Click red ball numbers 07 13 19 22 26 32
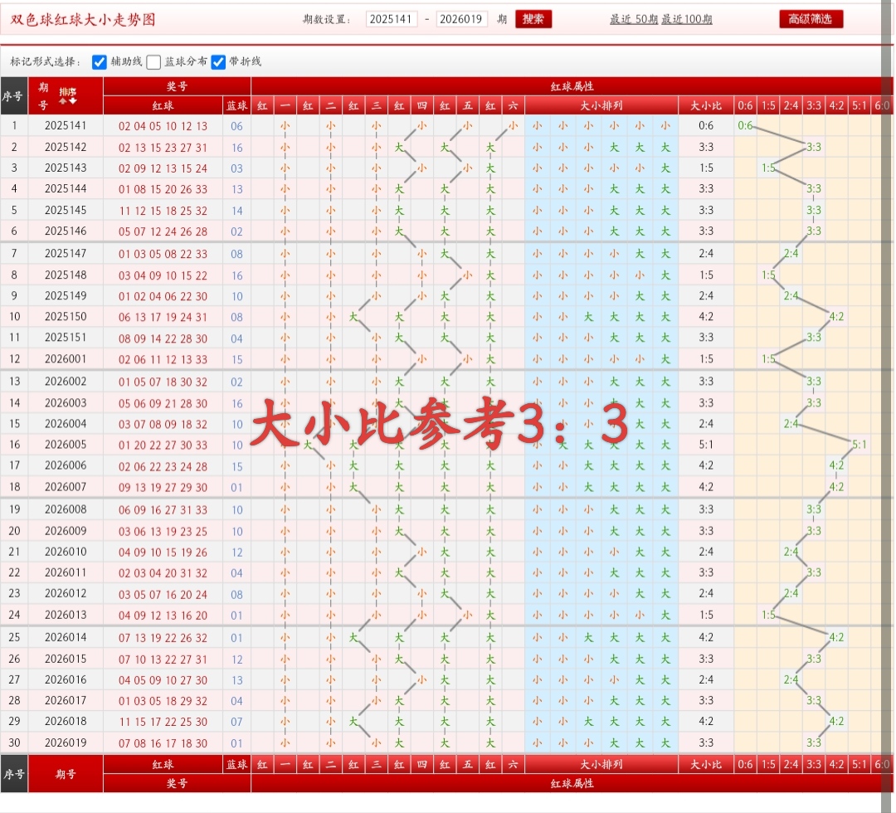The width and height of the screenshot is (896, 813). 163,638
